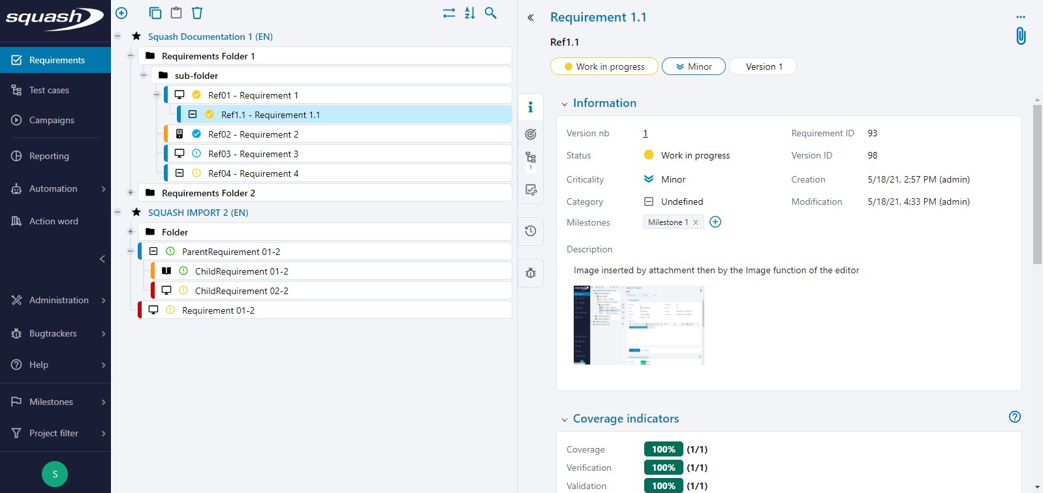
Task: Open the issues bug icon panel
Action: (x=531, y=273)
